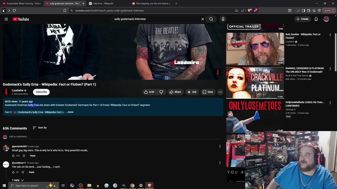Switch to Sully Erna - Wikipedia tab
Viewport: 337px width, 189px height.
[108, 3]
